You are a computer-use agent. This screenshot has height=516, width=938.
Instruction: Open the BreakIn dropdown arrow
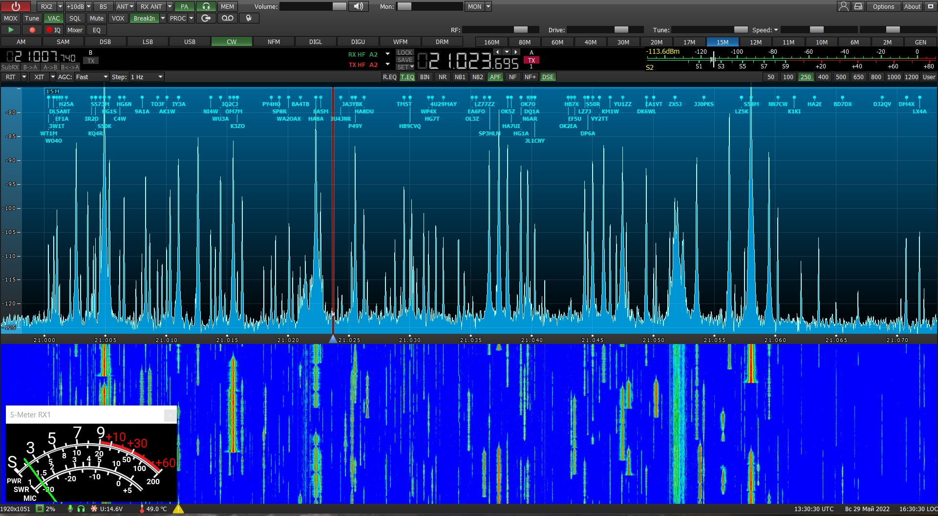tap(163, 18)
